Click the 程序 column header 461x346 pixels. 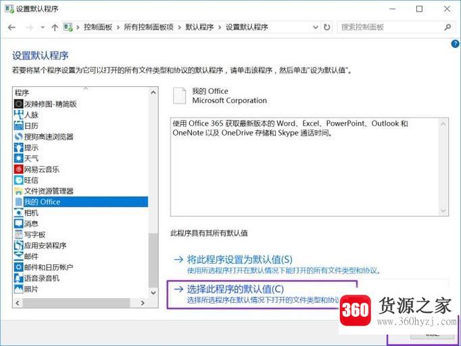22,92
